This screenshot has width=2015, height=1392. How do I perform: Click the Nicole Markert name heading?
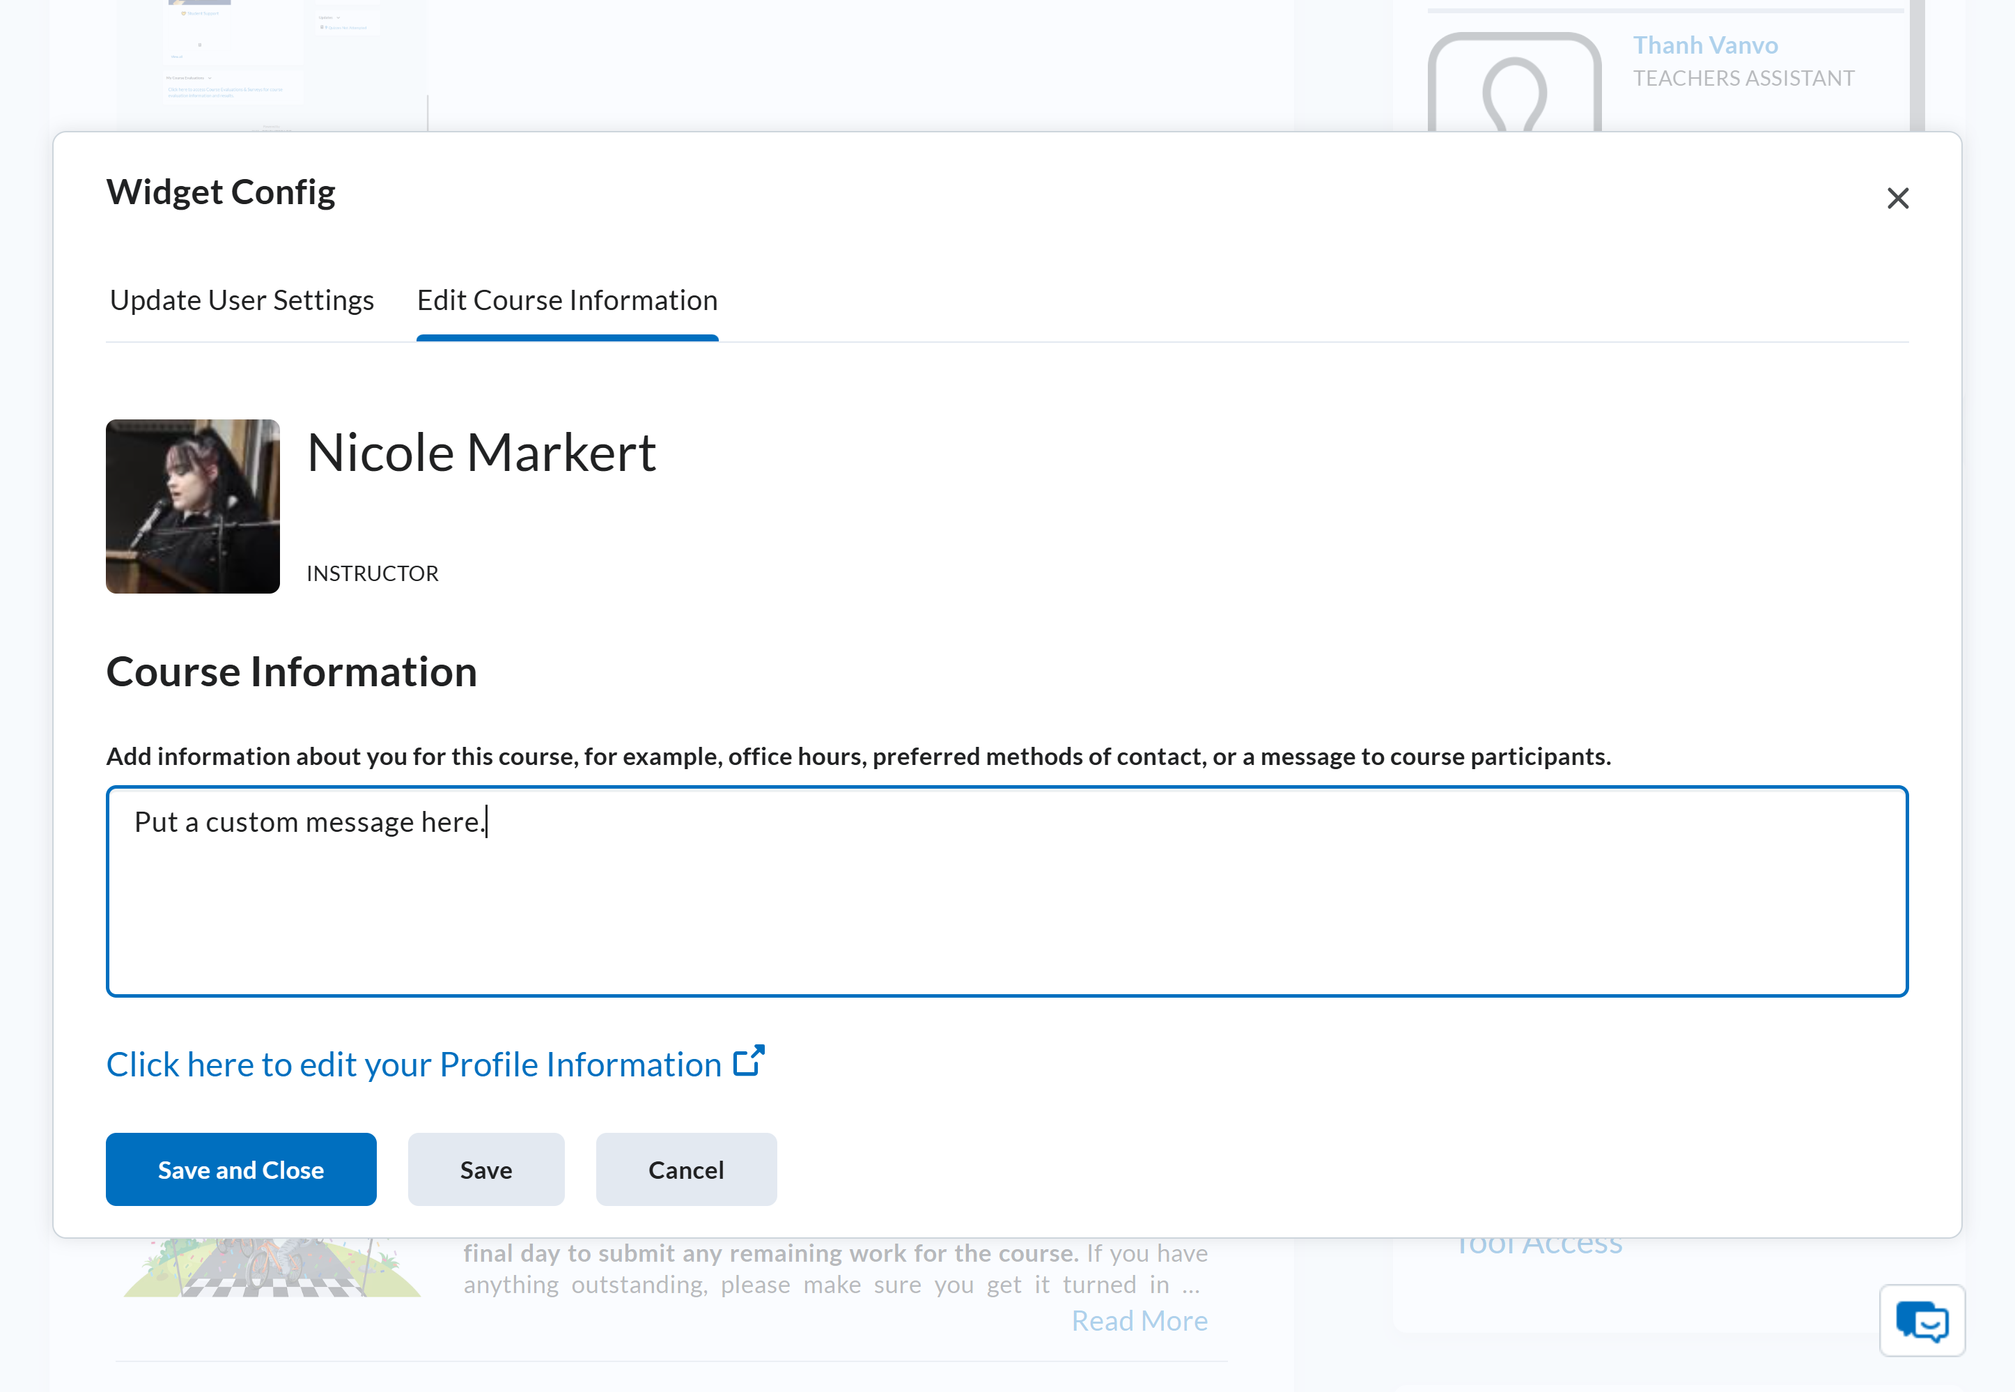pos(481,453)
